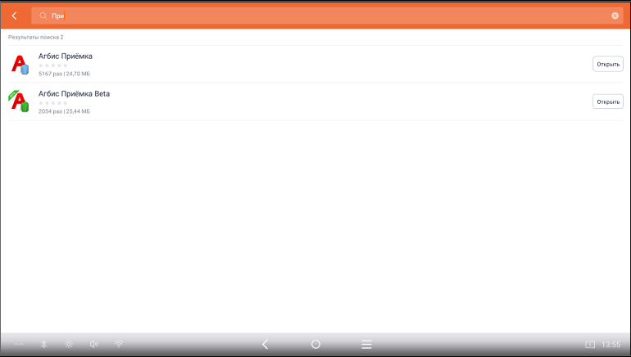The height and width of the screenshot is (357, 631).
Task: Open the Агбис Приёмка app icon
Action: coord(19,65)
